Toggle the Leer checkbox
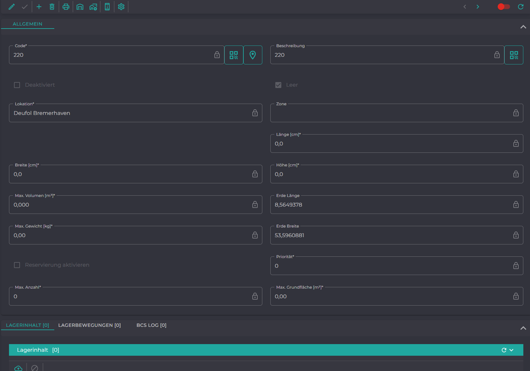This screenshot has width=530, height=371. (x=278, y=85)
